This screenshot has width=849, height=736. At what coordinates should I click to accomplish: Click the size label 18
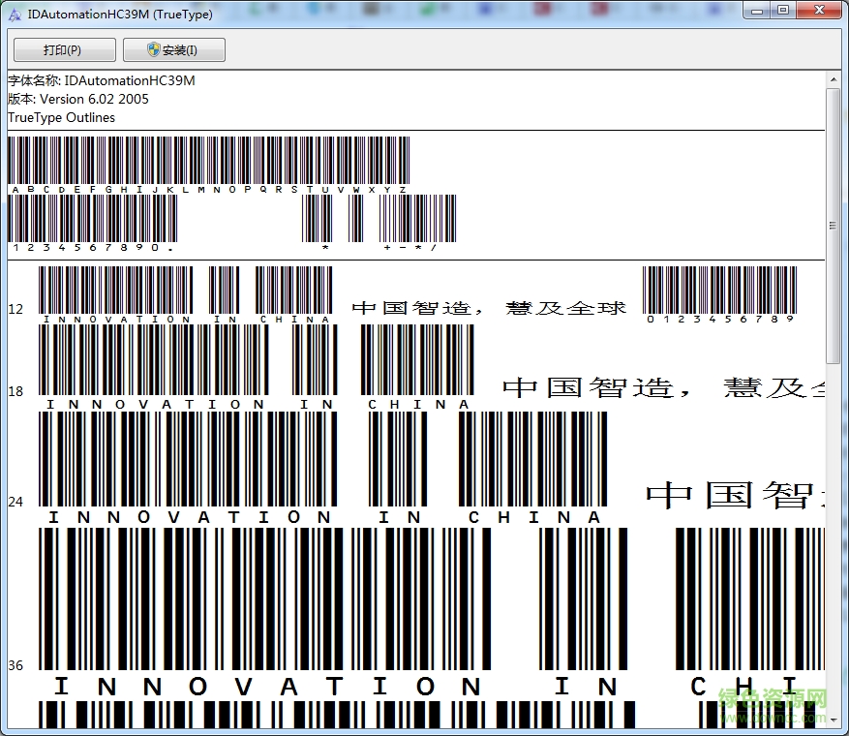click(15, 391)
